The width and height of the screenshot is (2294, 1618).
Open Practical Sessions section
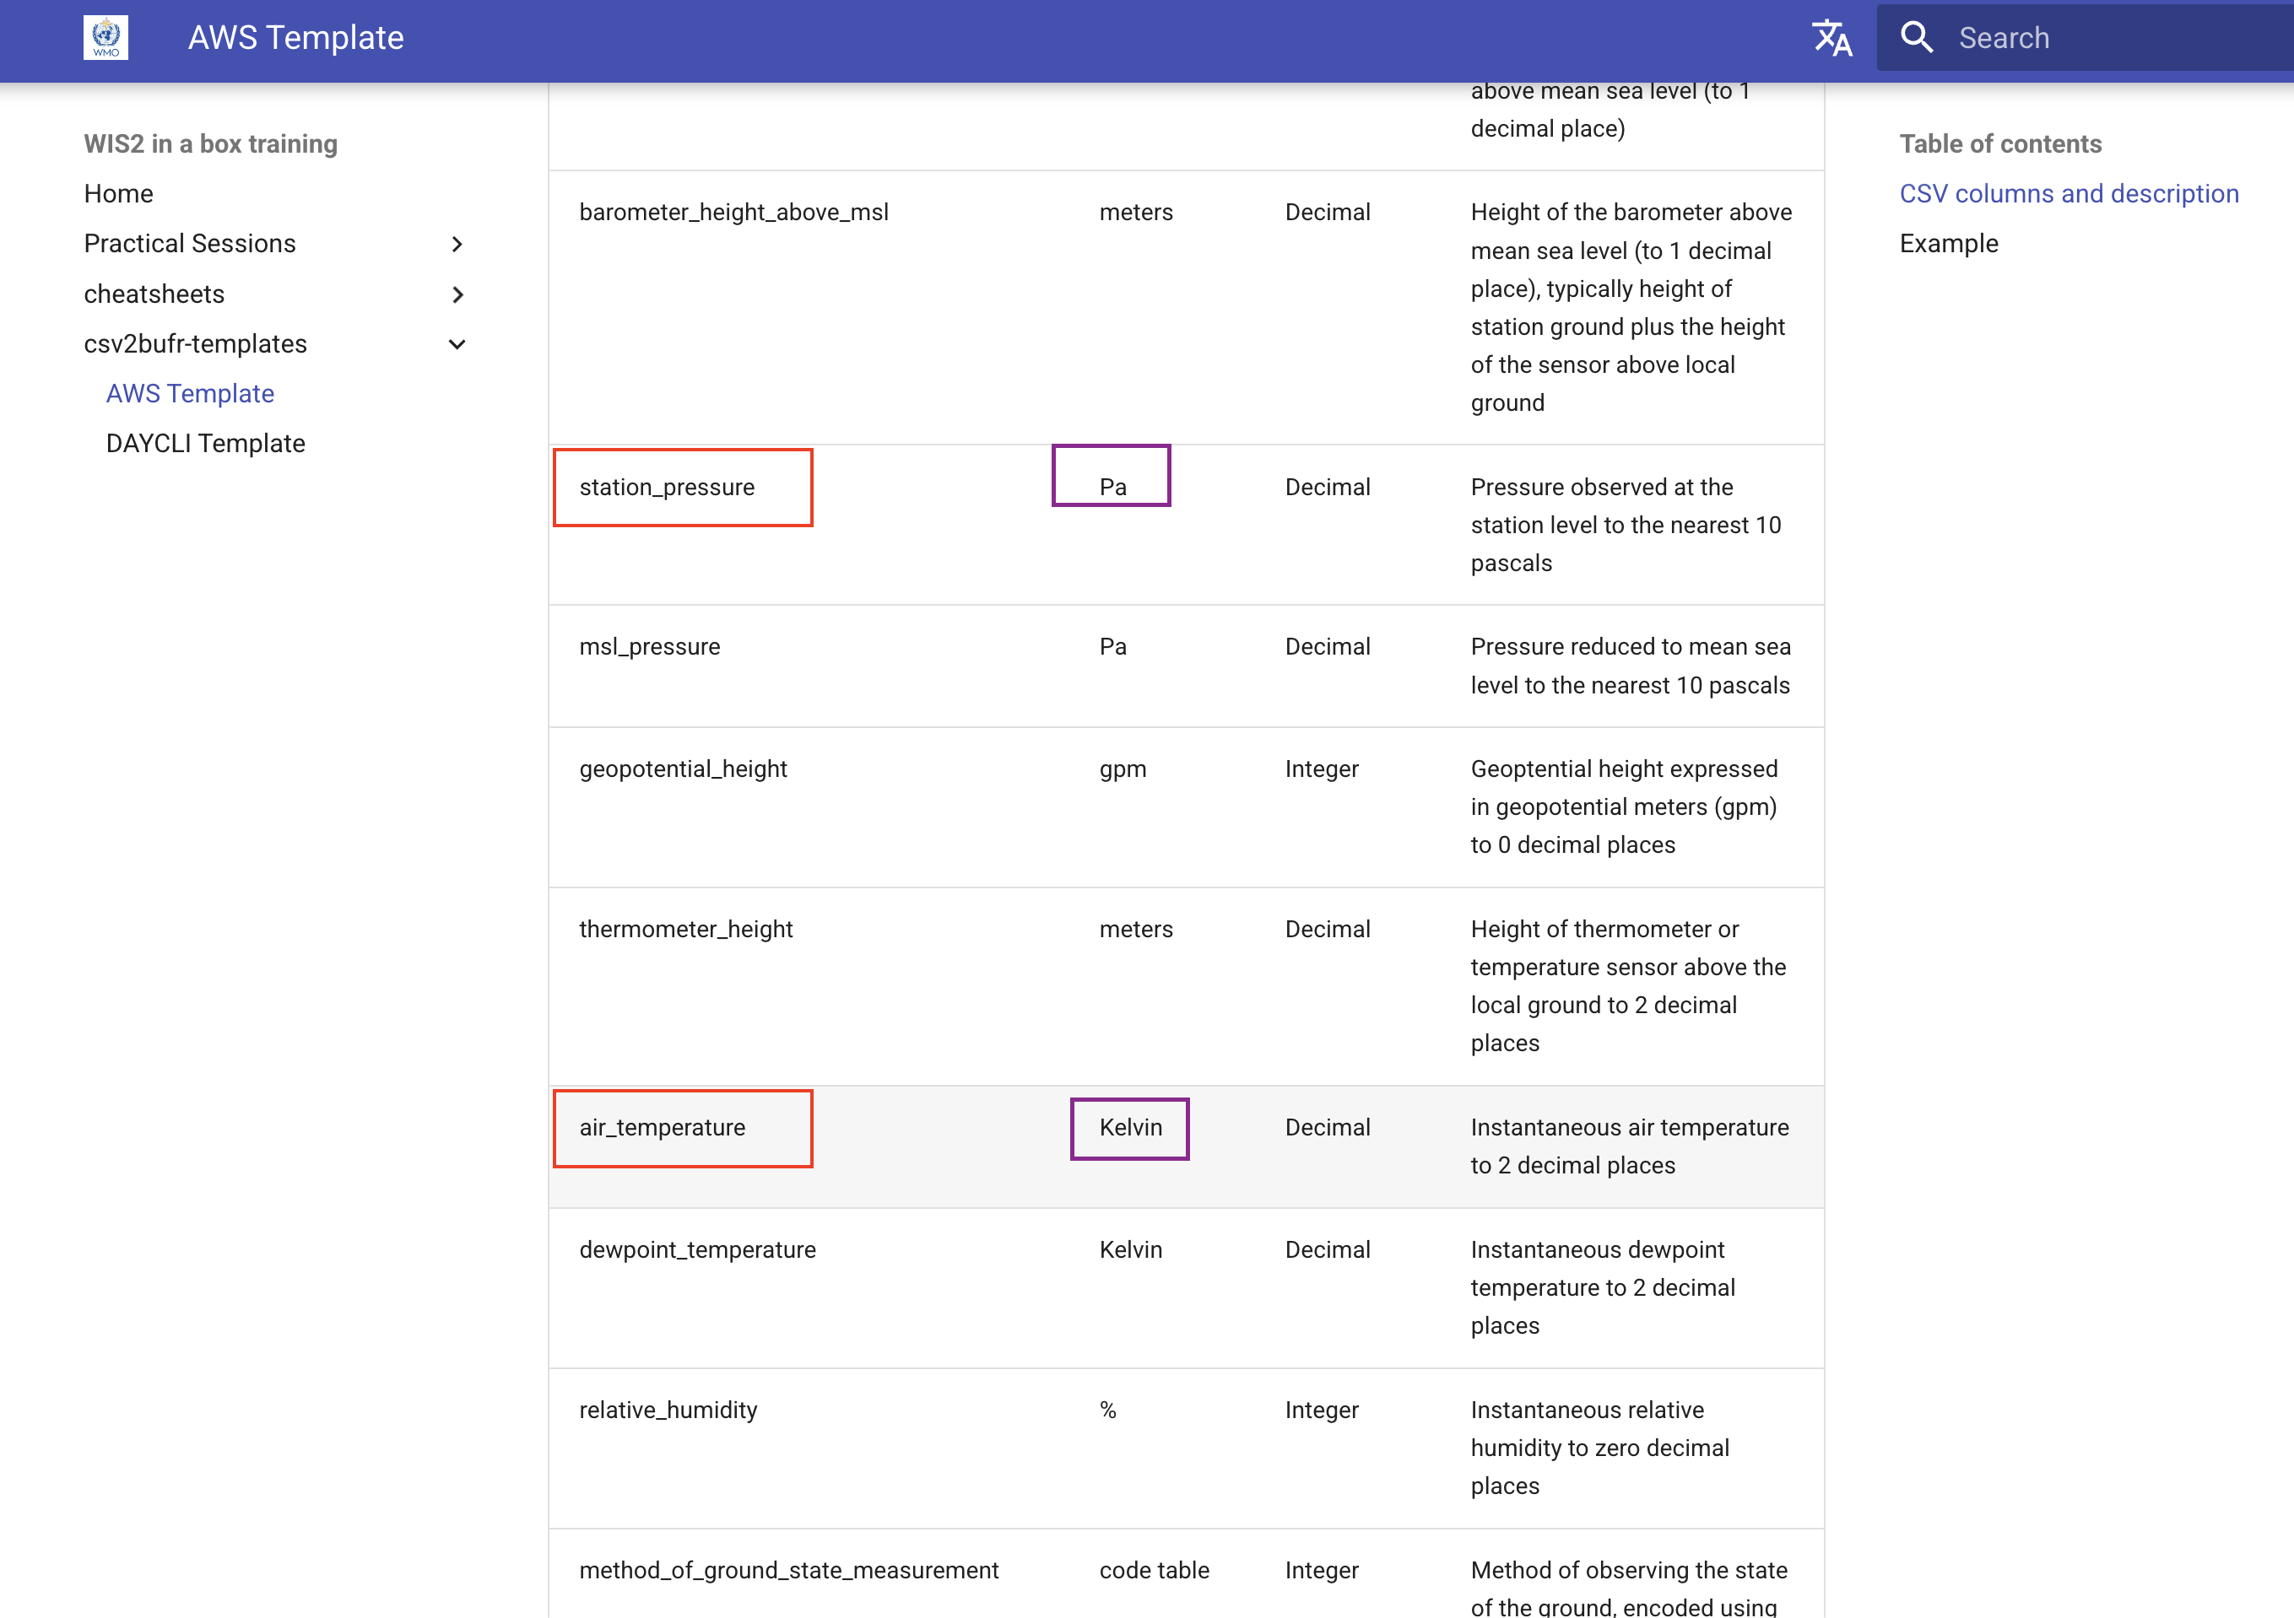click(190, 244)
